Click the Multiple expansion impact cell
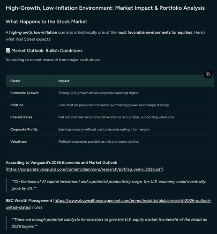The height and width of the screenshot is (234, 217). [98, 141]
